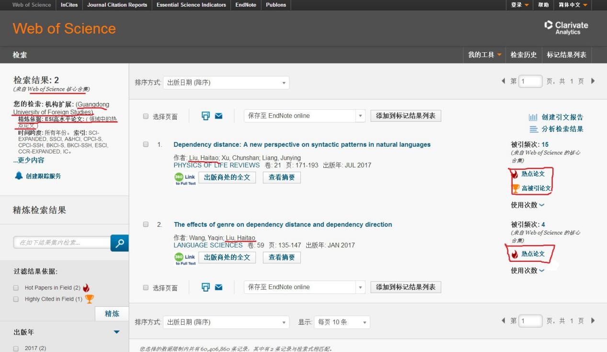This screenshot has height=352, width=607.
Task: Open the top 保存至 EndNote online dropdown
Action: pos(305,116)
